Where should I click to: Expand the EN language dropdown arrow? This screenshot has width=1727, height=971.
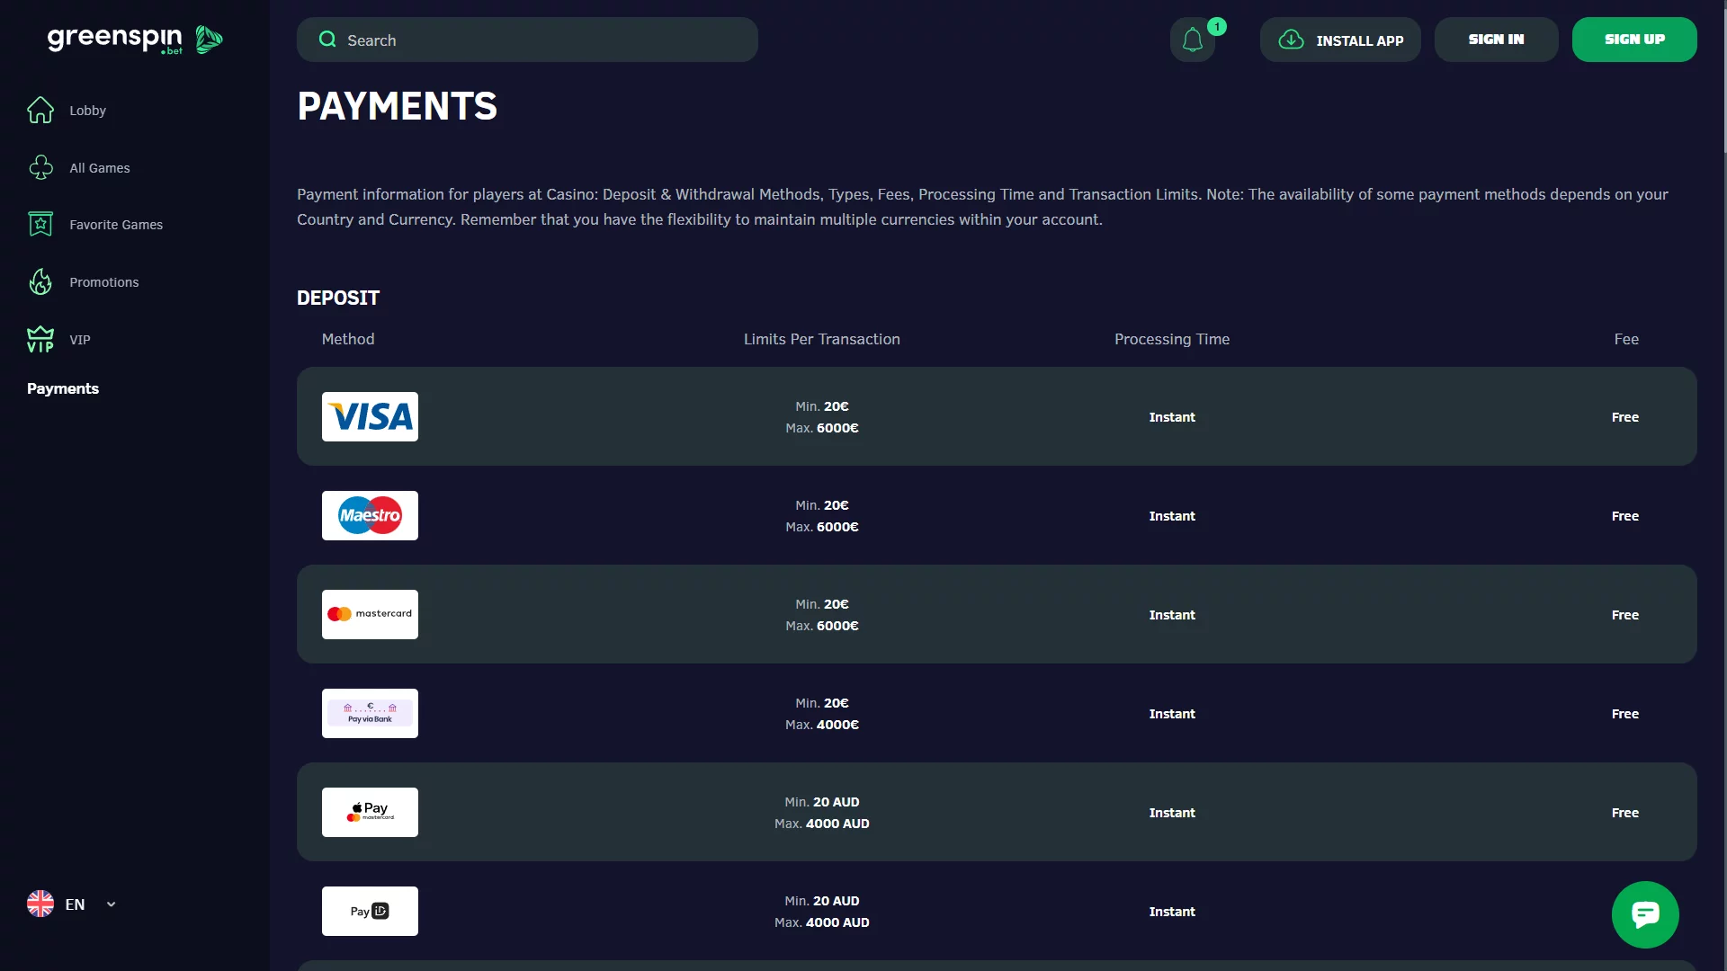point(111,904)
